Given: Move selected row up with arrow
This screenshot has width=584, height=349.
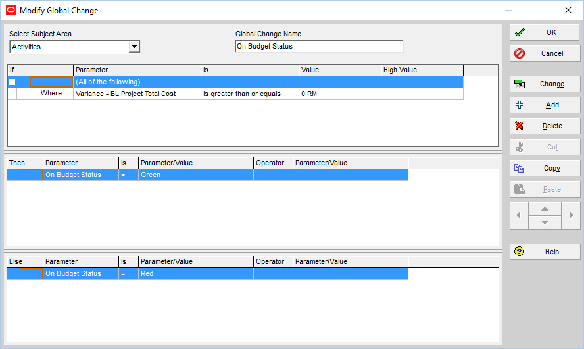Looking at the screenshot, I should tap(545, 209).
